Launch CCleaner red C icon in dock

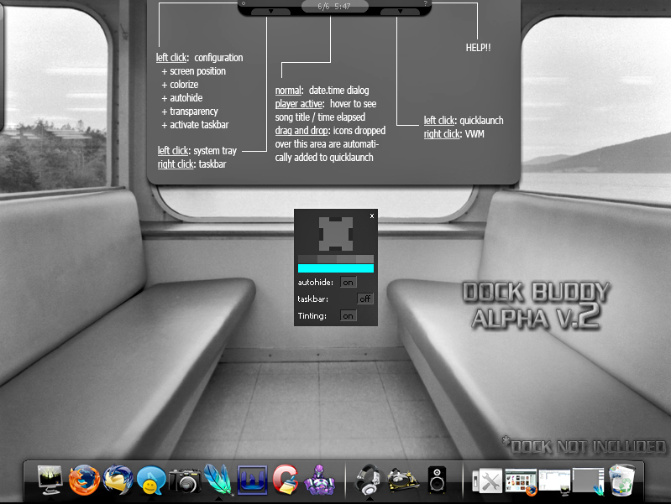(x=286, y=480)
